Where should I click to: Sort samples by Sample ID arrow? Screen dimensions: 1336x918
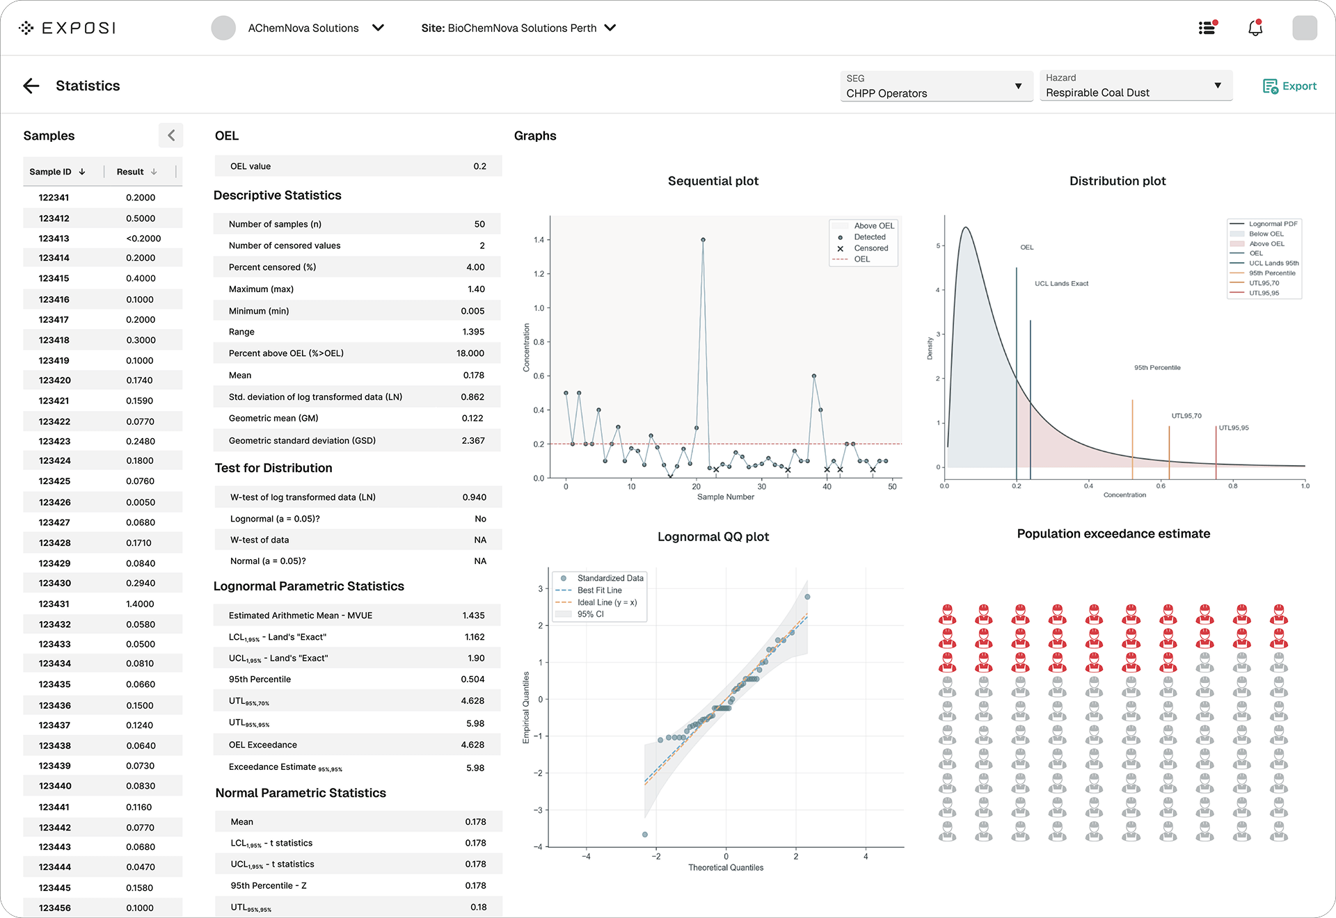[x=82, y=172]
